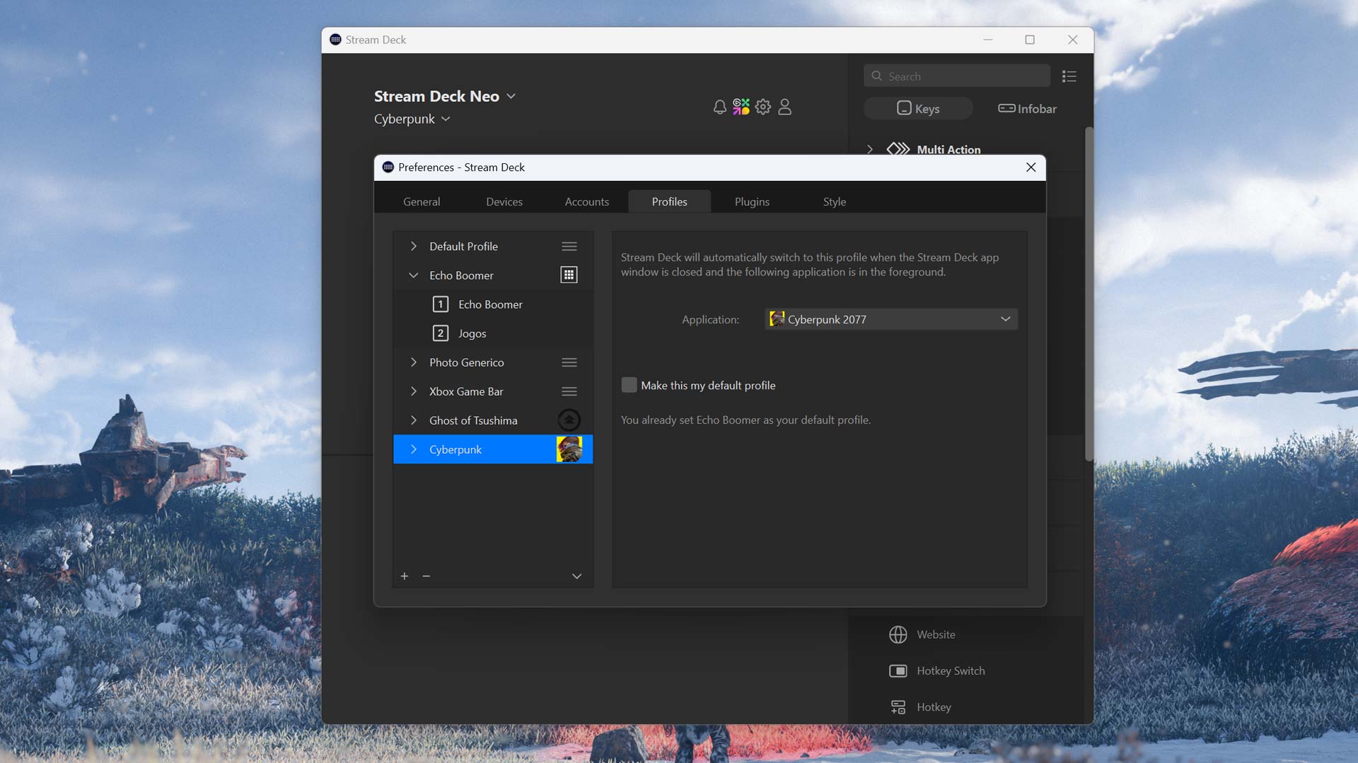Screen dimensions: 1358x763
Task: Select the Keys view button
Action: coord(918,109)
